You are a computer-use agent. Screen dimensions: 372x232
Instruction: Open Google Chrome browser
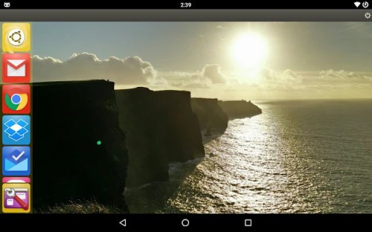point(16,100)
